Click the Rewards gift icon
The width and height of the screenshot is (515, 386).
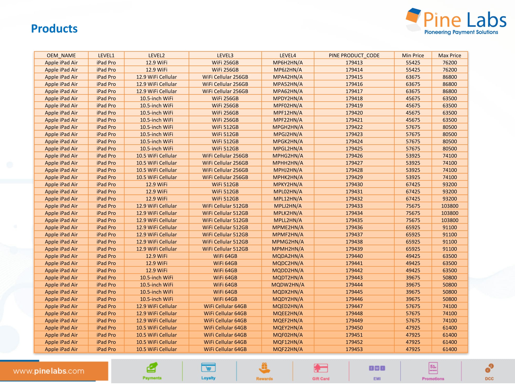(264, 368)
